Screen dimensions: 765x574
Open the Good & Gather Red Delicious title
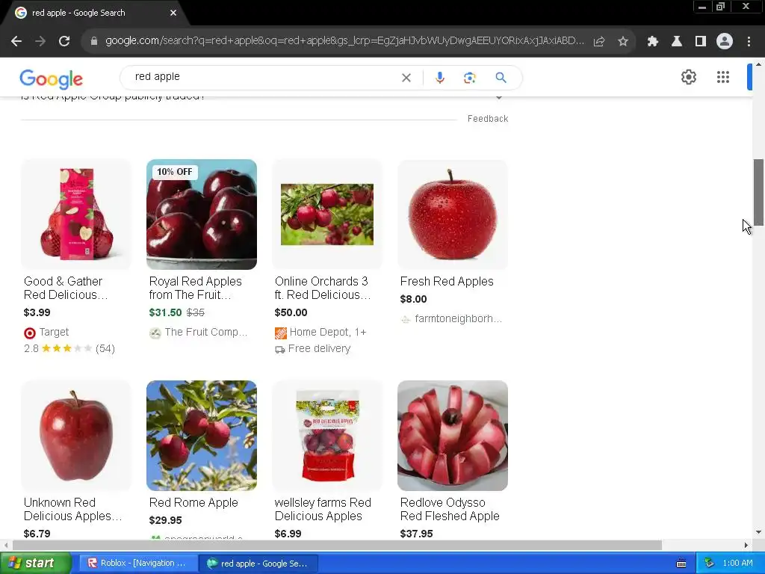pyautogui.click(x=66, y=288)
